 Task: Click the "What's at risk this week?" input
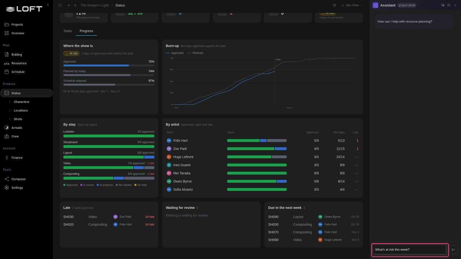click(x=409, y=250)
